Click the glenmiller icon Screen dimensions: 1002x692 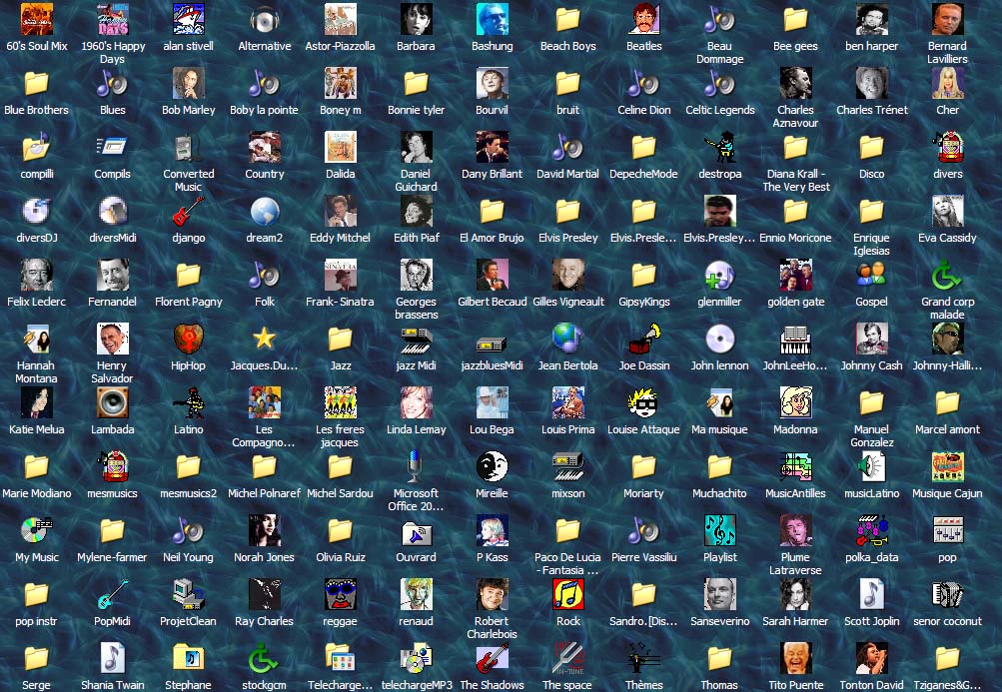[x=719, y=275]
